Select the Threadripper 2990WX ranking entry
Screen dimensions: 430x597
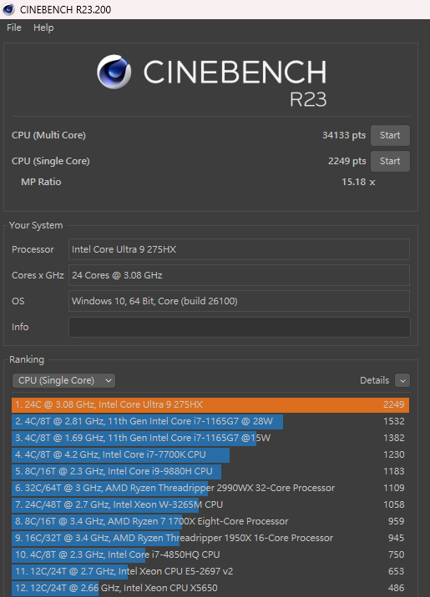click(210, 488)
